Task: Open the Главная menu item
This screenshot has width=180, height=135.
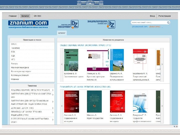Action: [x=13, y=16]
